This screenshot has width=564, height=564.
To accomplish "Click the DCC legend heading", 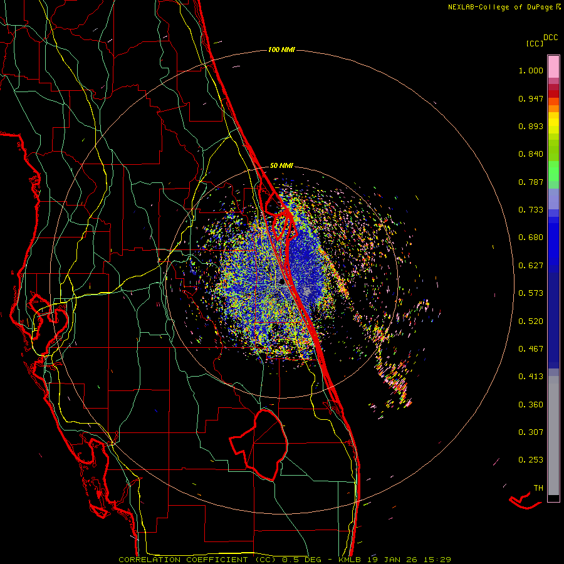I will click(x=550, y=38).
